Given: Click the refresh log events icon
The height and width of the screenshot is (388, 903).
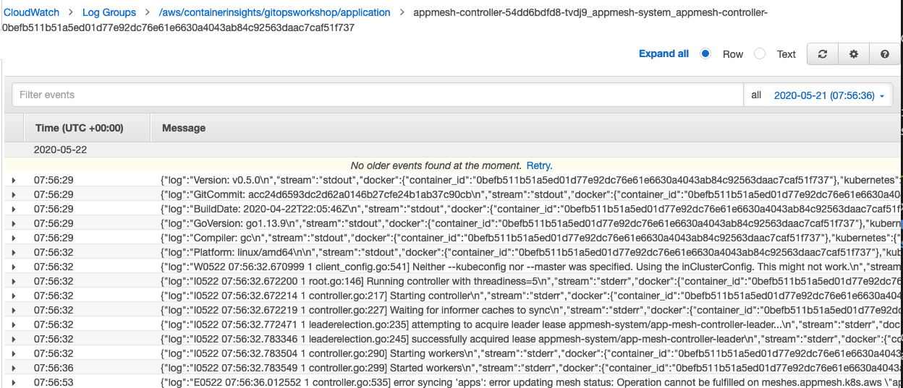Looking at the screenshot, I should pyautogui.click(x=823, y=54).
